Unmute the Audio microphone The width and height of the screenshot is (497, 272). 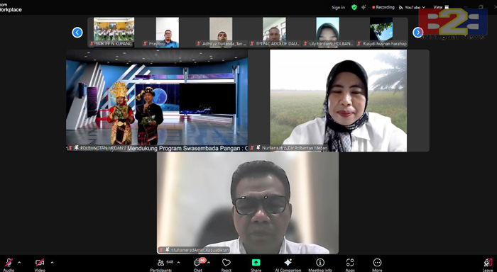coord(9,263)
